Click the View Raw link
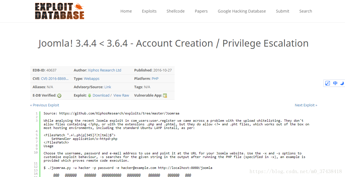Image resolution: width=345 pixels, height=177 pixels. click(x=121, y=95)
